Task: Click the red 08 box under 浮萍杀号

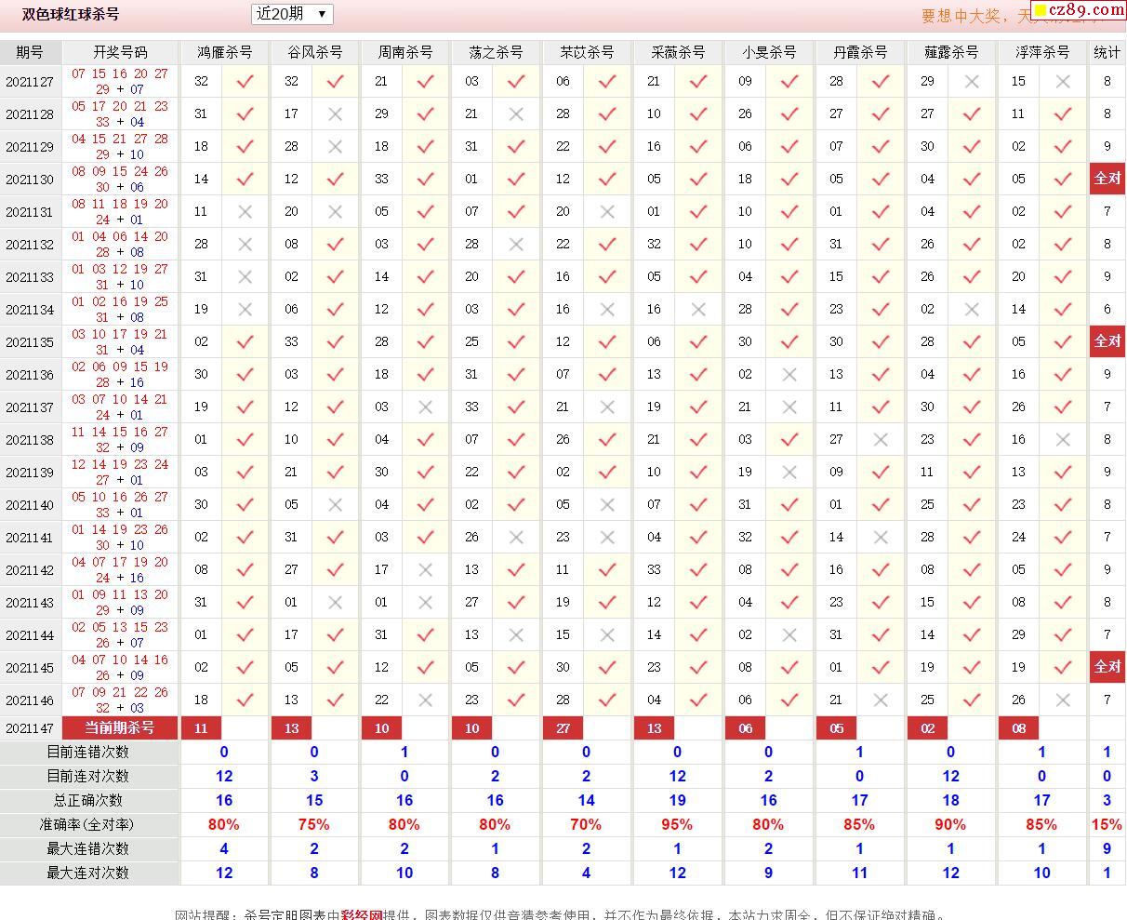Action: coord(1018,728)
